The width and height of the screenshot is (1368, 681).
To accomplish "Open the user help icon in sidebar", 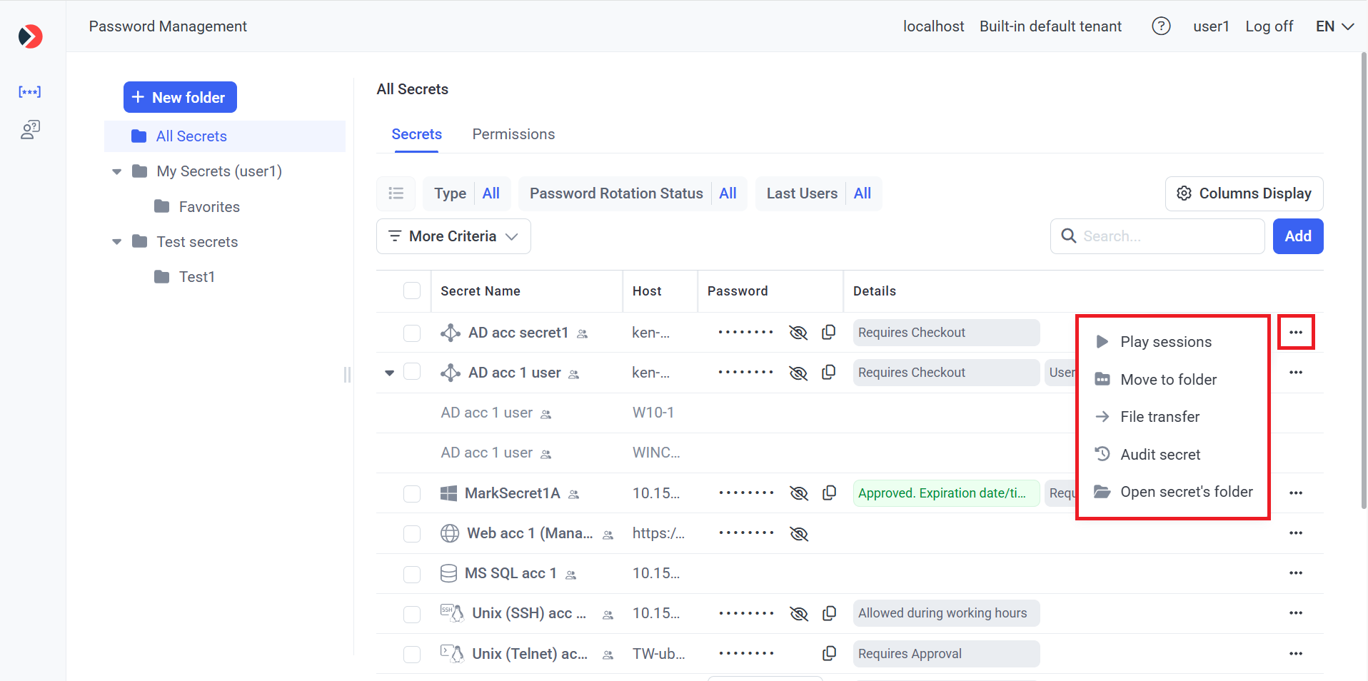I will pyautogui.click(x=30, y=129).
